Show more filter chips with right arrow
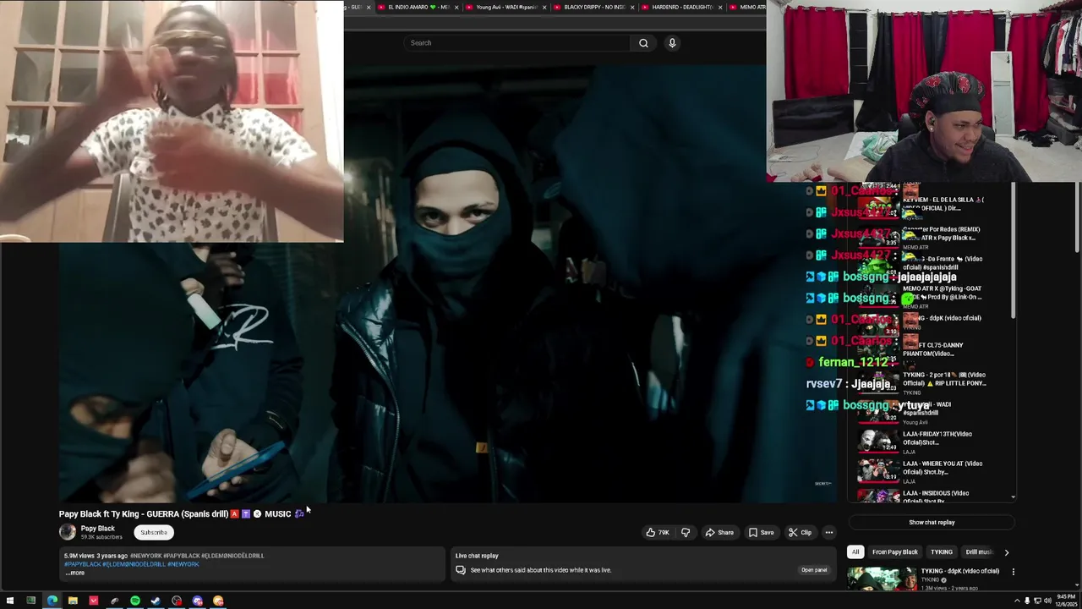The height and width of the screenshot is (609, 1082). pyautogui.click(x=1006, y=552)
